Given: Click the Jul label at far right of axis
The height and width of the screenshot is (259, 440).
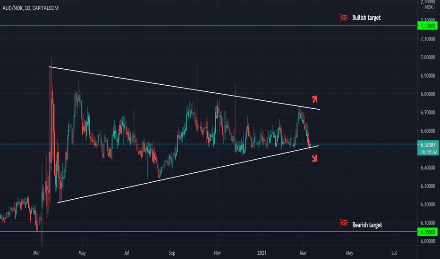Looking at the screenshot, I should click(394, 253).
